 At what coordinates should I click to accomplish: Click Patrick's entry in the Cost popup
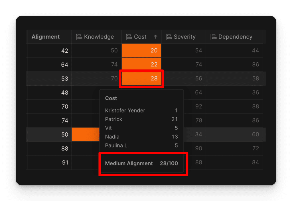[x=113, y=119]
